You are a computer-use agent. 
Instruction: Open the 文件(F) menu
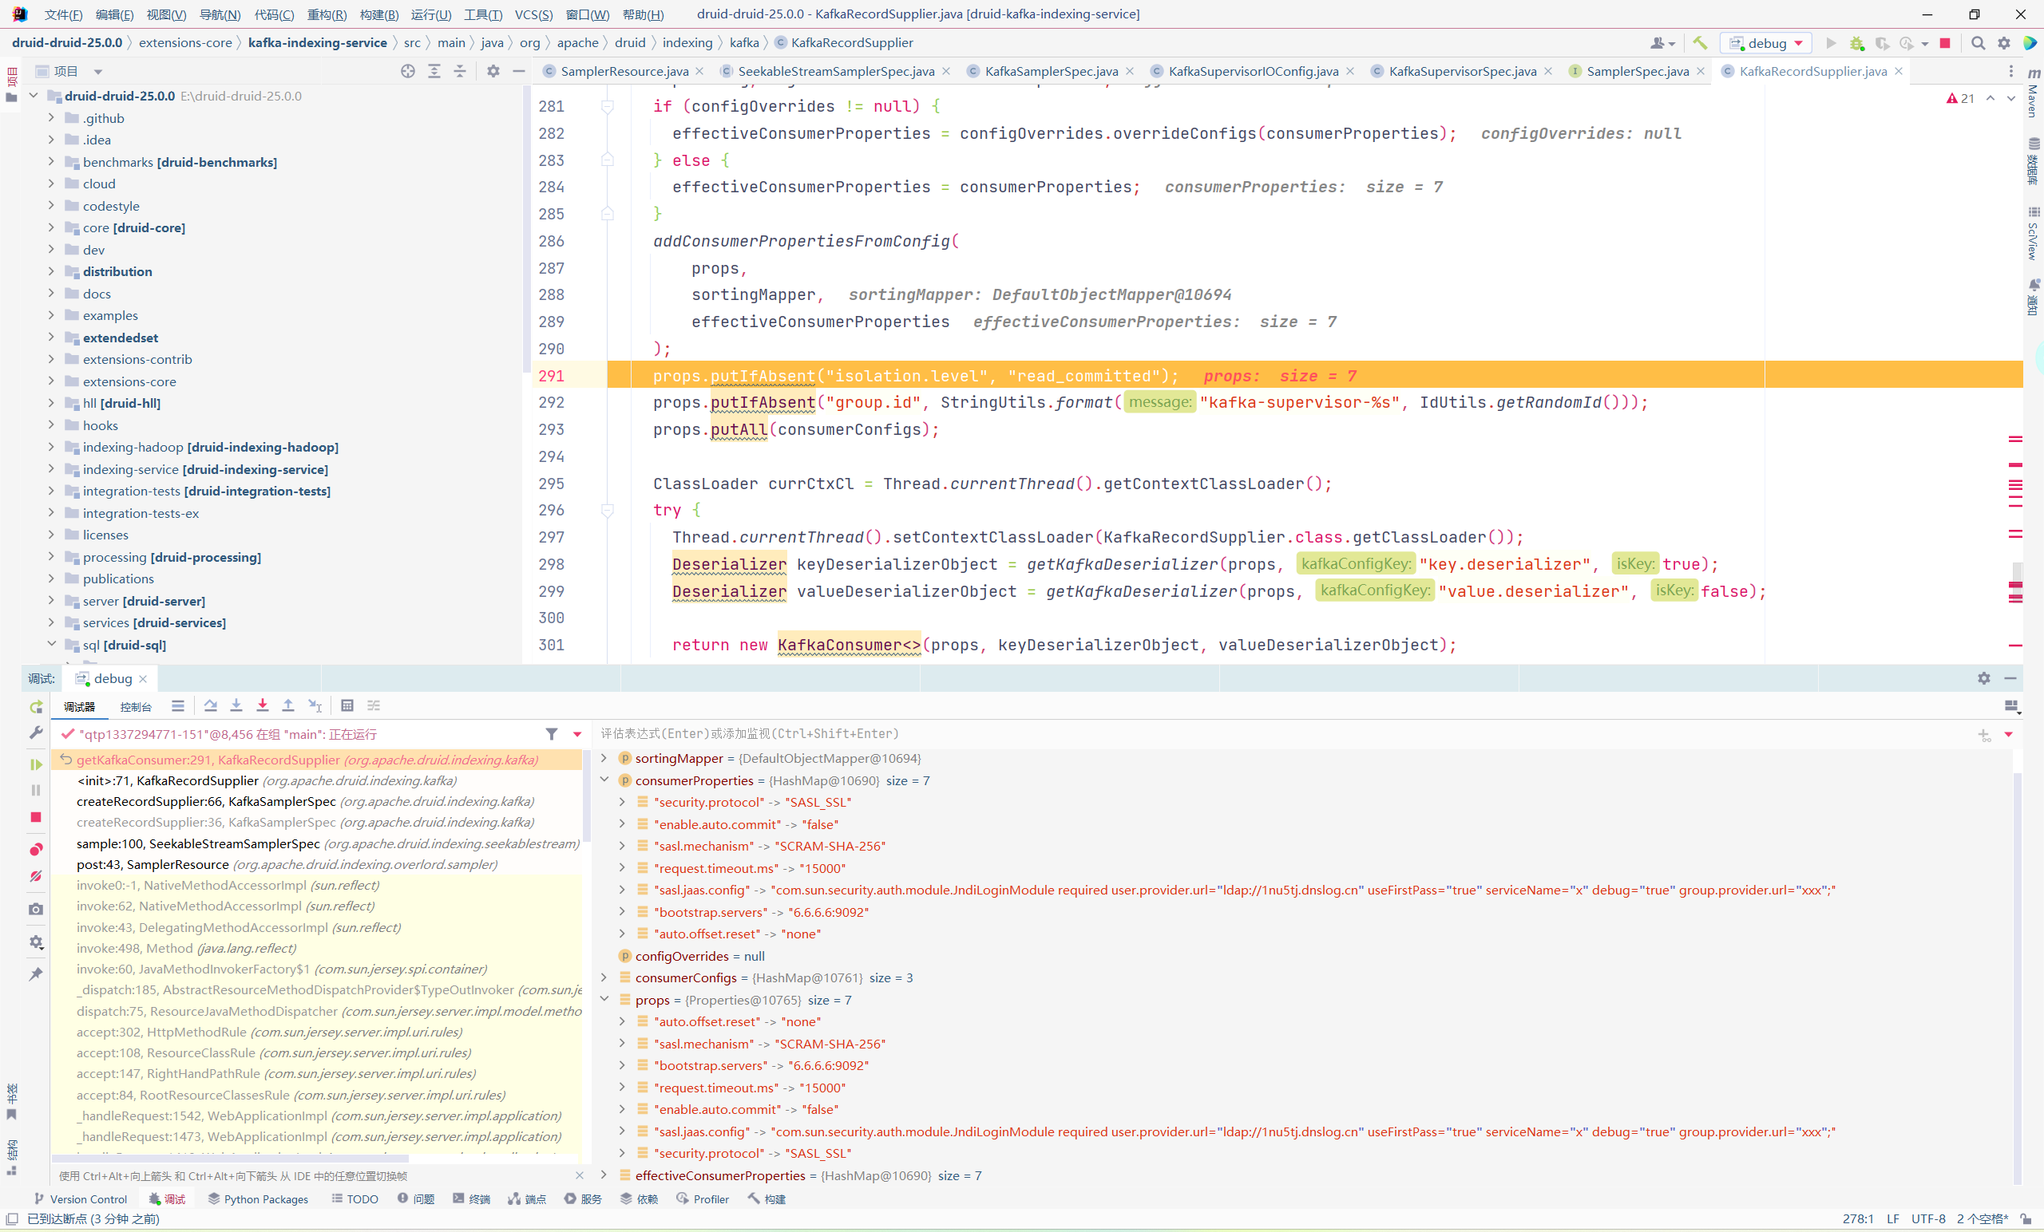click(63, 14)
